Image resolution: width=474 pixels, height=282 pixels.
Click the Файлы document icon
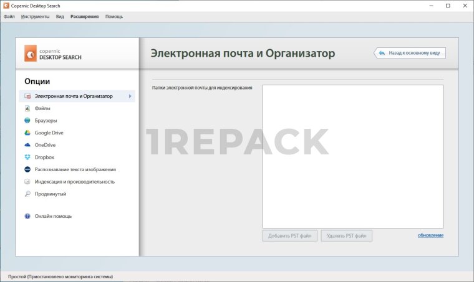[x=27, y=108]
